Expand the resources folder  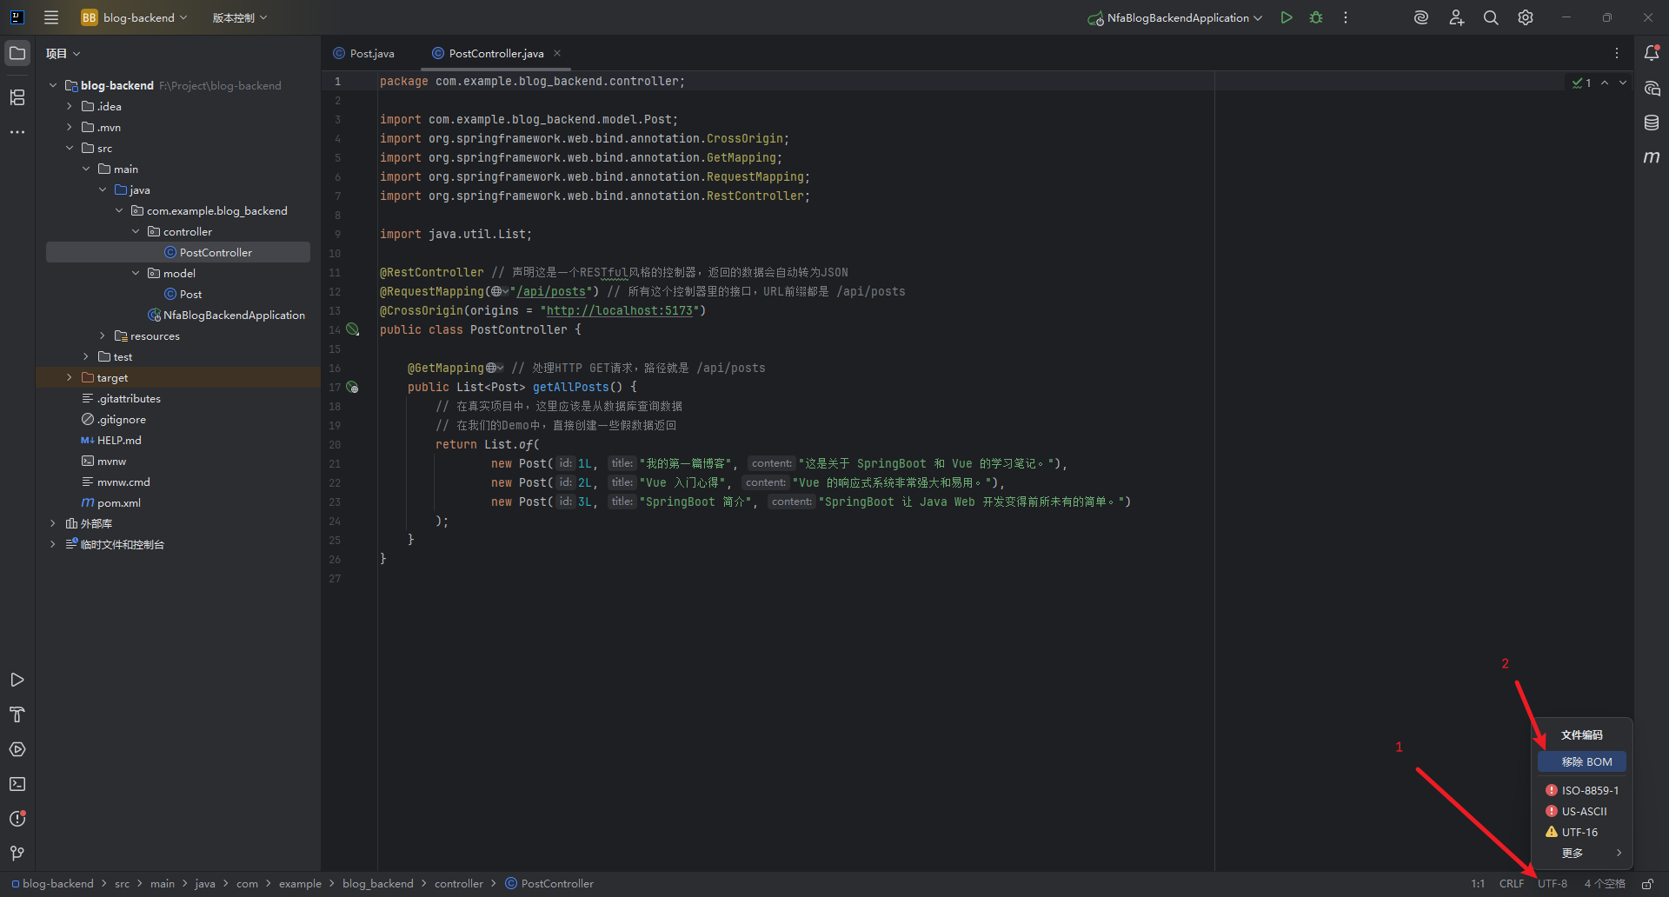pos(103,336)
